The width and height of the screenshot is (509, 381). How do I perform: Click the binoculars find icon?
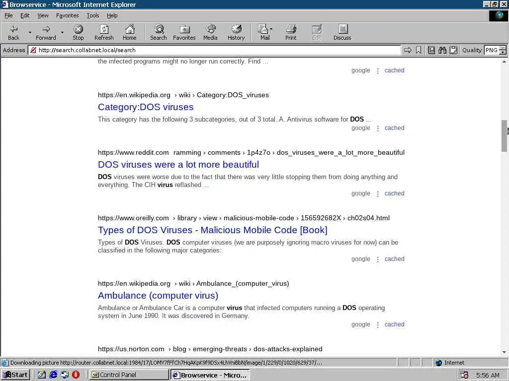click(x=442, y=50)
